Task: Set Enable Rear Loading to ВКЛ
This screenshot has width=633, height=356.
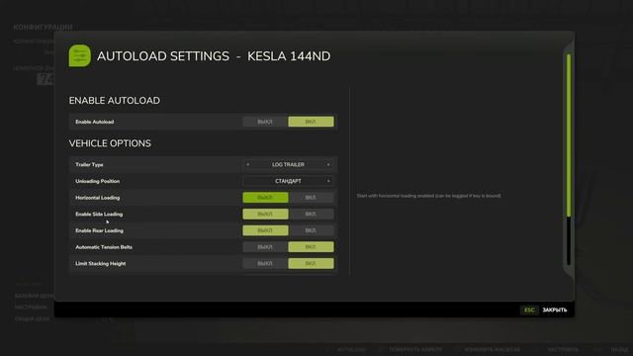Action: [x=311, y=230]
